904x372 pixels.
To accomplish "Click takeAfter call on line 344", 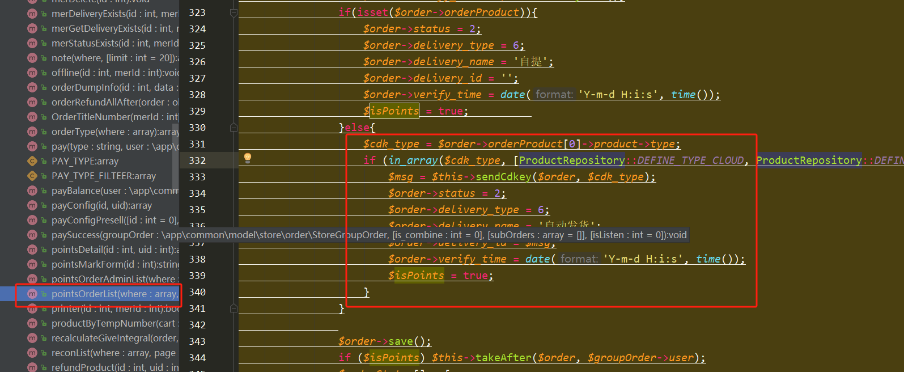I will [503, 358].
